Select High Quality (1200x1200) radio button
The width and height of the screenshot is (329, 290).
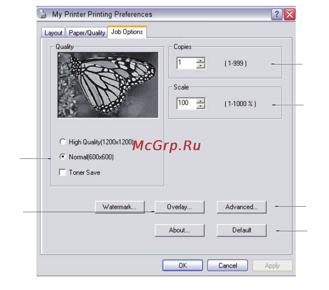pyautogui.click(x=63, y=142)
